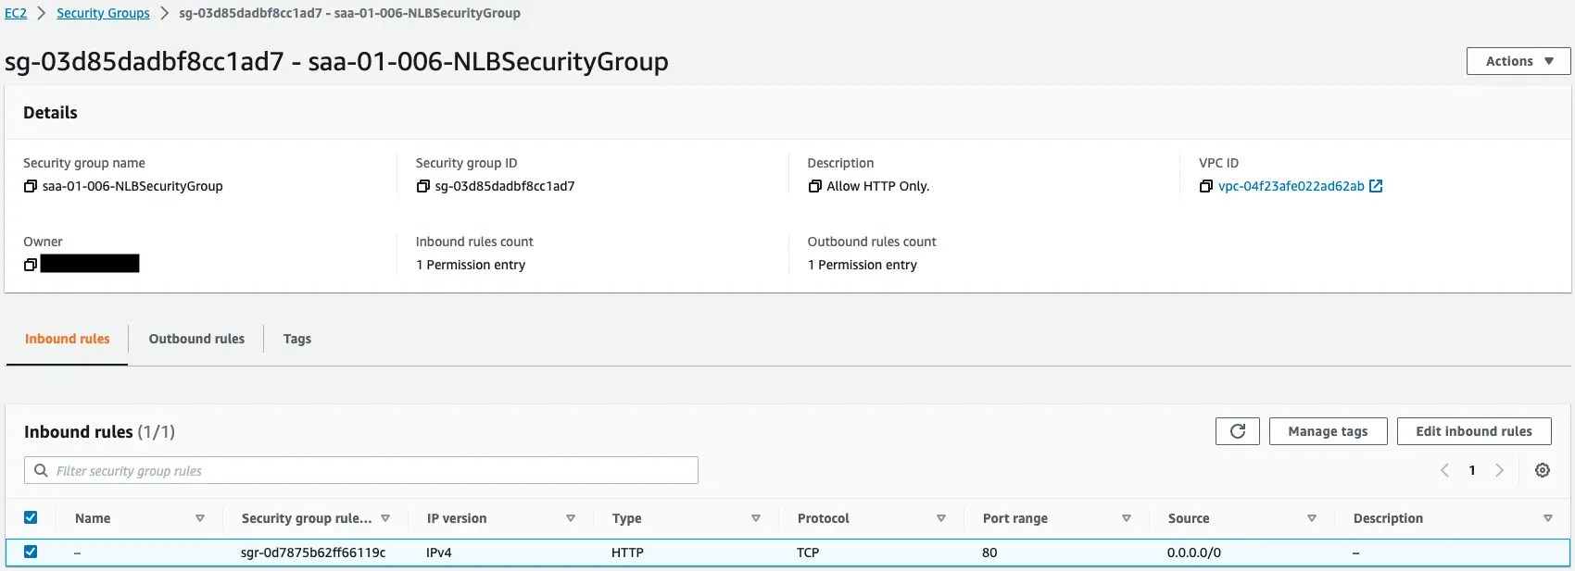
Task: Click the IPv4 cell in rule row
Action: [439, 552]
